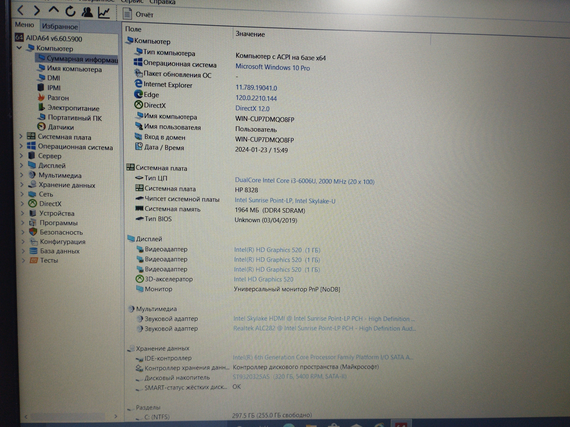This screenshot has width=570, height=427.
Task: Click the DirectX row Xbox icon
Action: tap(139, 105)
